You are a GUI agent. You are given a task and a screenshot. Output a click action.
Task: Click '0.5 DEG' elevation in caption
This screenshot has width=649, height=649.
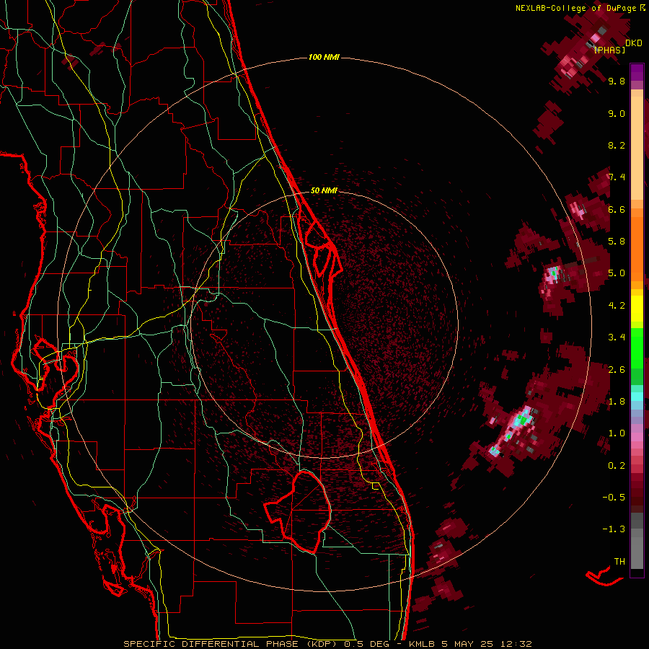367,644
